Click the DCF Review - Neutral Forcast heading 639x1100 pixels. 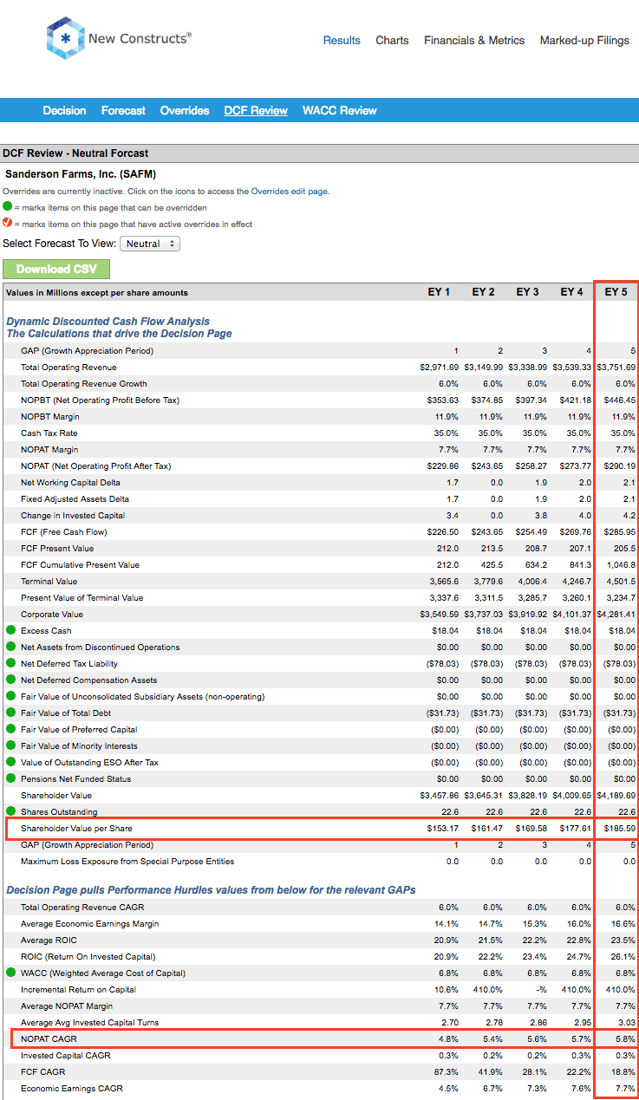[x=75, y=153]
